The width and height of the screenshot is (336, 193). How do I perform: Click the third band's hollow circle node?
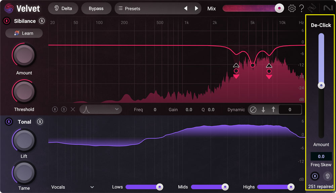click(x=269, y=71)
